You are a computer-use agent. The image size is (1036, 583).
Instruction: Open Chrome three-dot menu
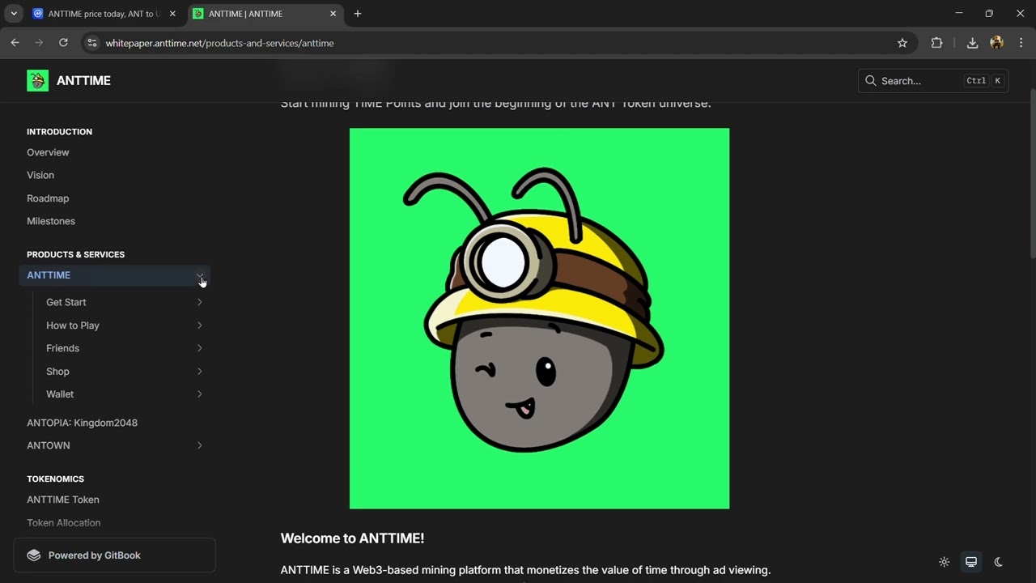(1021, 43)
